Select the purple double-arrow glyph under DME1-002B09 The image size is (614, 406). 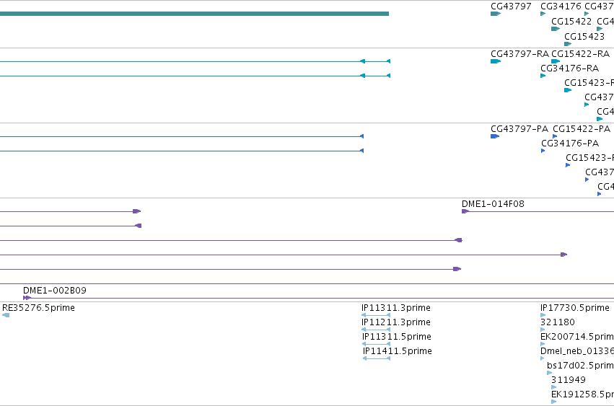[27, 298]
